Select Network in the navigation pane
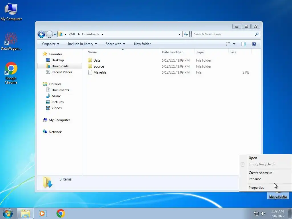292x219 pixels. [x=55, y=132]
